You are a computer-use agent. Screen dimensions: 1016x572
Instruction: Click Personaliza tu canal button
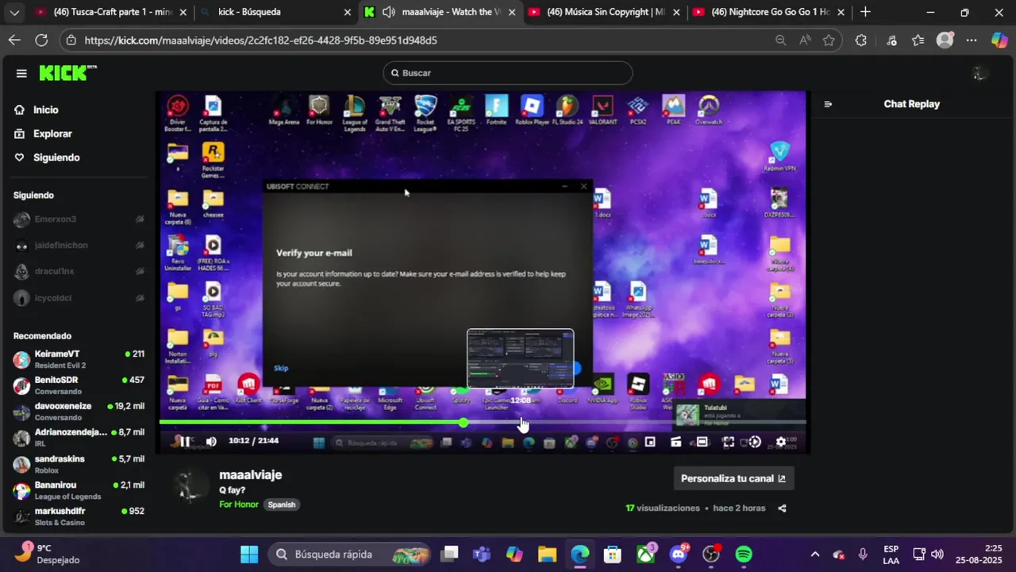click(733, 478)
